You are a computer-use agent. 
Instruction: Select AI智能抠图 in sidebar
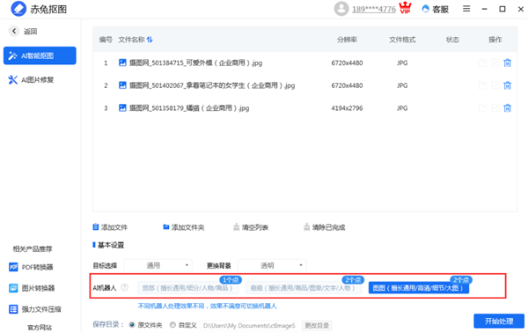point(40,55)
